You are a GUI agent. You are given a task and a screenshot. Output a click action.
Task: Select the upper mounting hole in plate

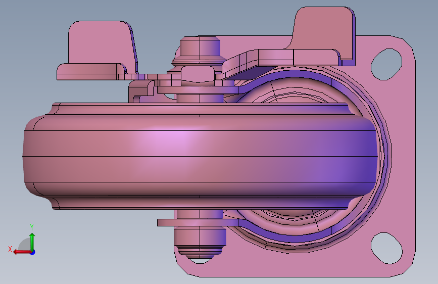pos(386,64)
